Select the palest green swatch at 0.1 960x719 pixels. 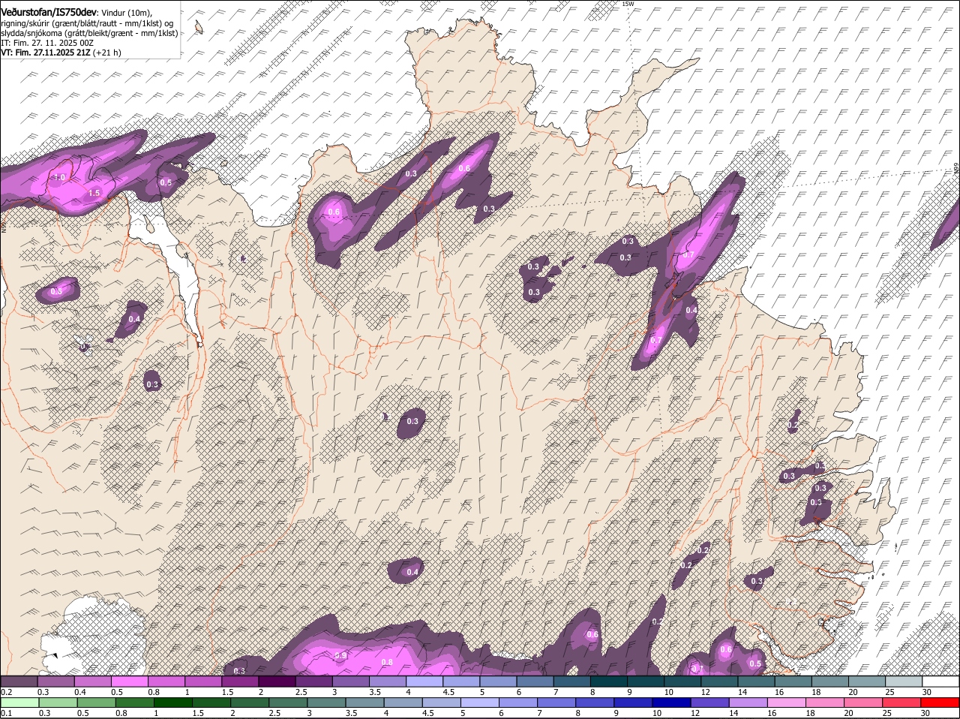[19, 702]
